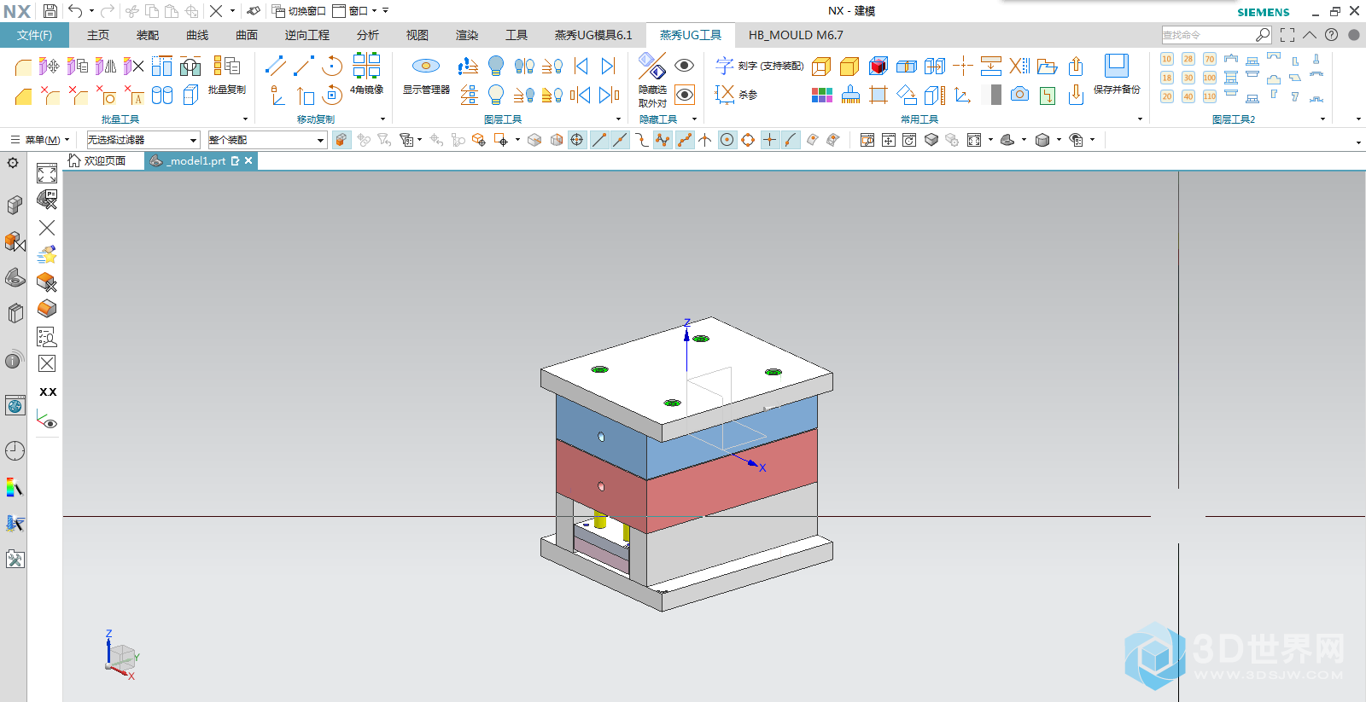Click the 刻字 (支持装配) engrave text button

[x=760, y=66]
